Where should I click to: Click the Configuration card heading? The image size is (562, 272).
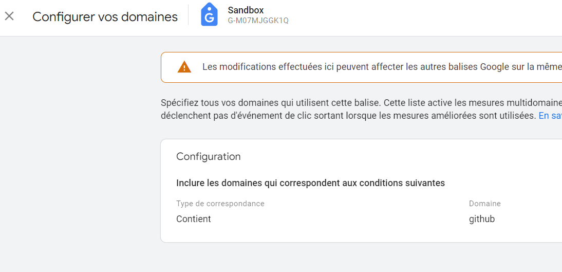pyautogui.click(x=208, y=156)
